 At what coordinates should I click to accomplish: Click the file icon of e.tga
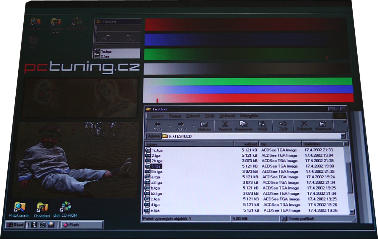(x=147, y=210)
